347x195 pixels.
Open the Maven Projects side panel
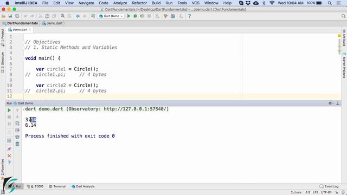tap(344, 66)
